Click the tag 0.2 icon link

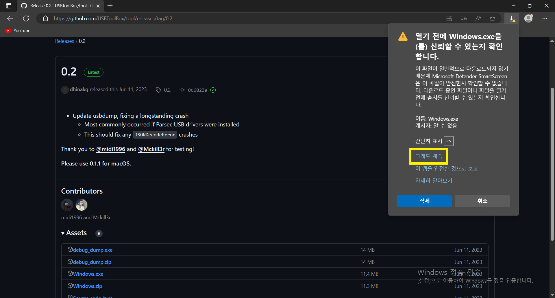tap(163, 90)
